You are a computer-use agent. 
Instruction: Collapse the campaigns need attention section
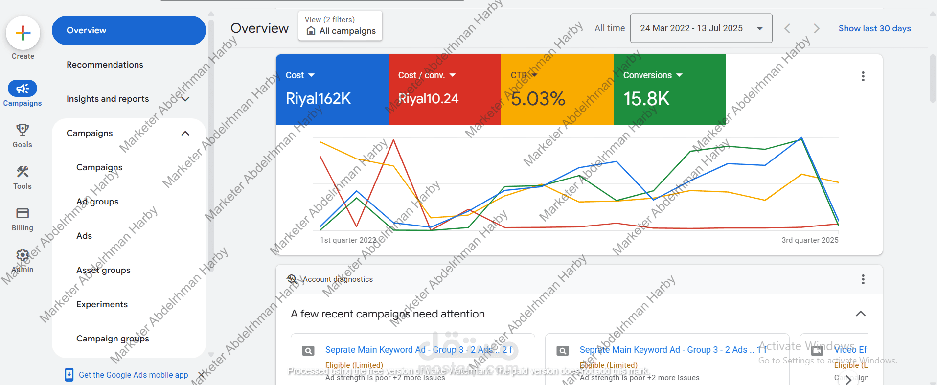(x=861, y=314)
